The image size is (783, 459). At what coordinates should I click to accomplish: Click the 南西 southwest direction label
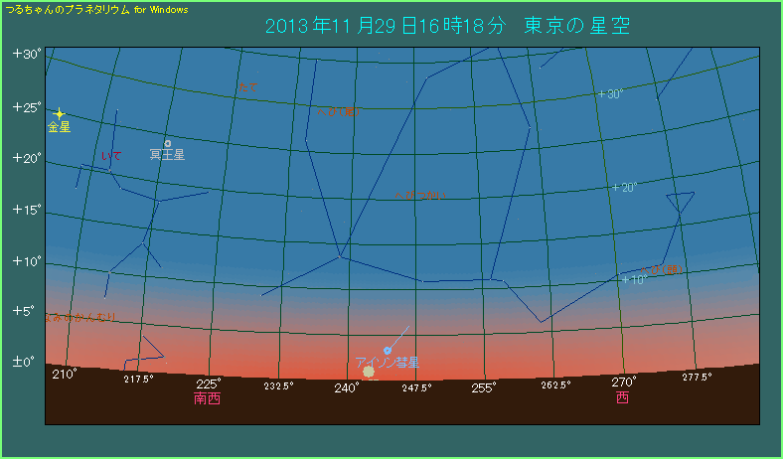tap(208, 398)
